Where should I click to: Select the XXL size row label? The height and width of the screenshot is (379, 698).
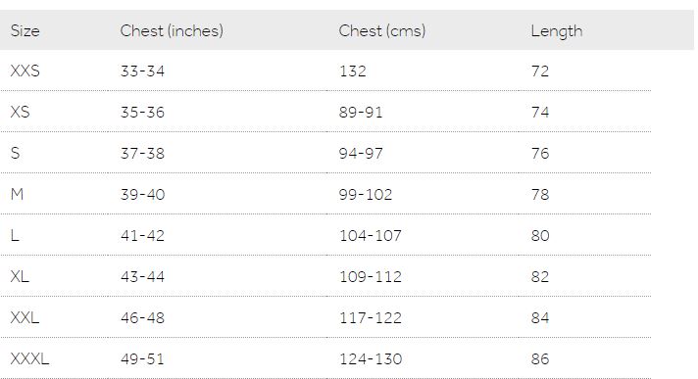click(25, 317)
